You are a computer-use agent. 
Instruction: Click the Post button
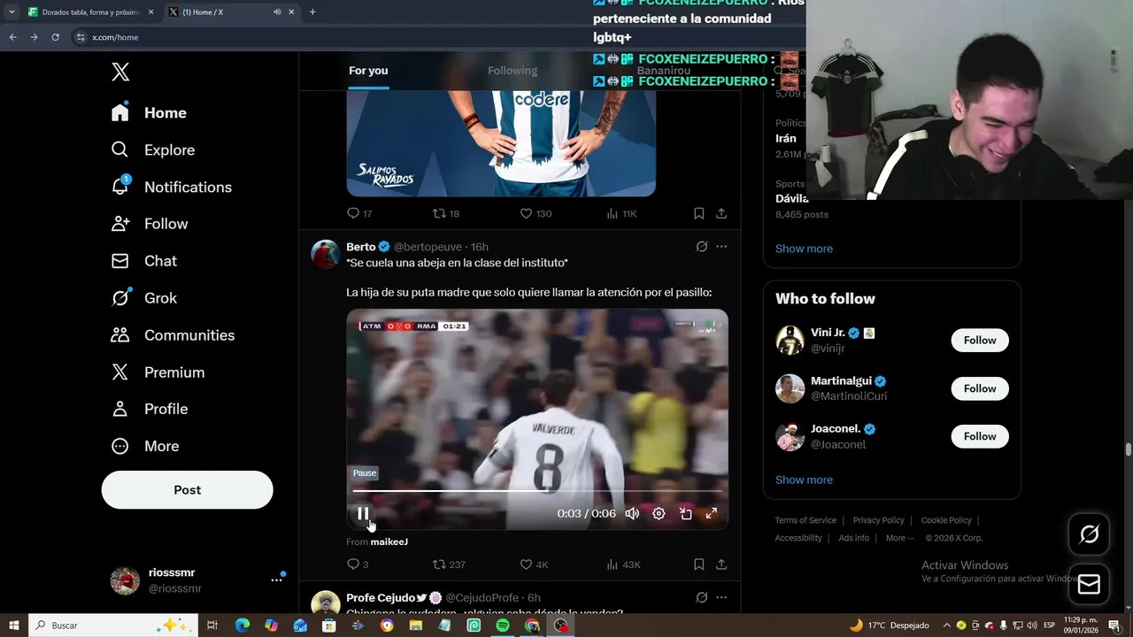pos(187,489)
